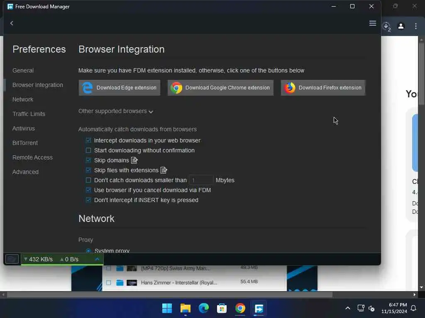The width and height of the screenshot is (425, 318).
Task: Click the 432 KB/s download speed indicator
Action: pos(38,259)
